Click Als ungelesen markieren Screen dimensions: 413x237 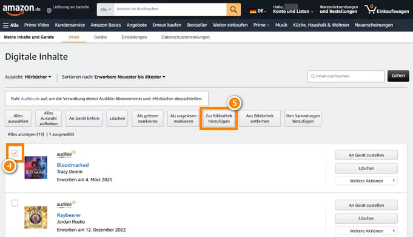tap(183, 118)
